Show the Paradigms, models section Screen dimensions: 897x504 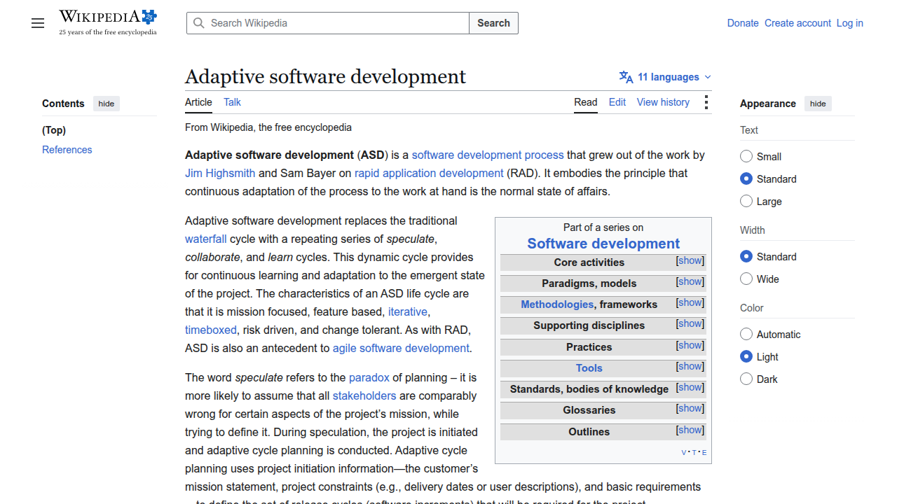click(690, 281)
